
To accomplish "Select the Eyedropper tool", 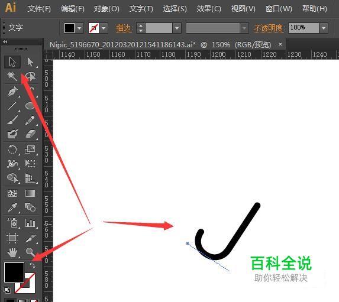I will click(x=12, y=207).
